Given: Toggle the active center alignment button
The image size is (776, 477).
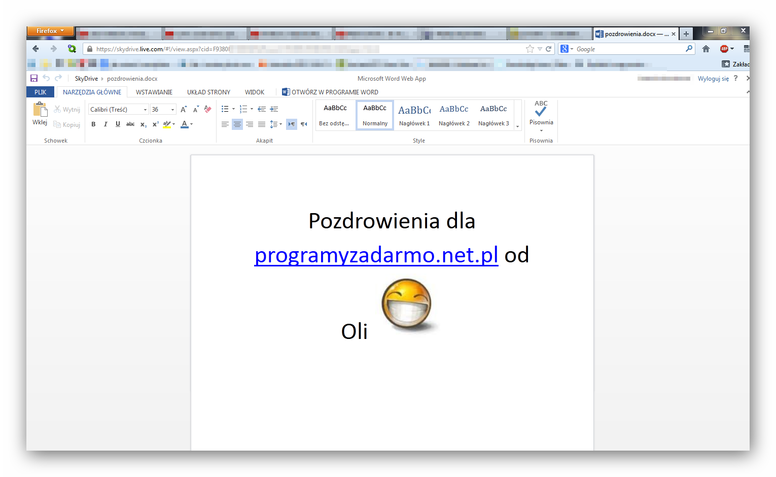Looking at the screenshot, I should click(237, 124).
